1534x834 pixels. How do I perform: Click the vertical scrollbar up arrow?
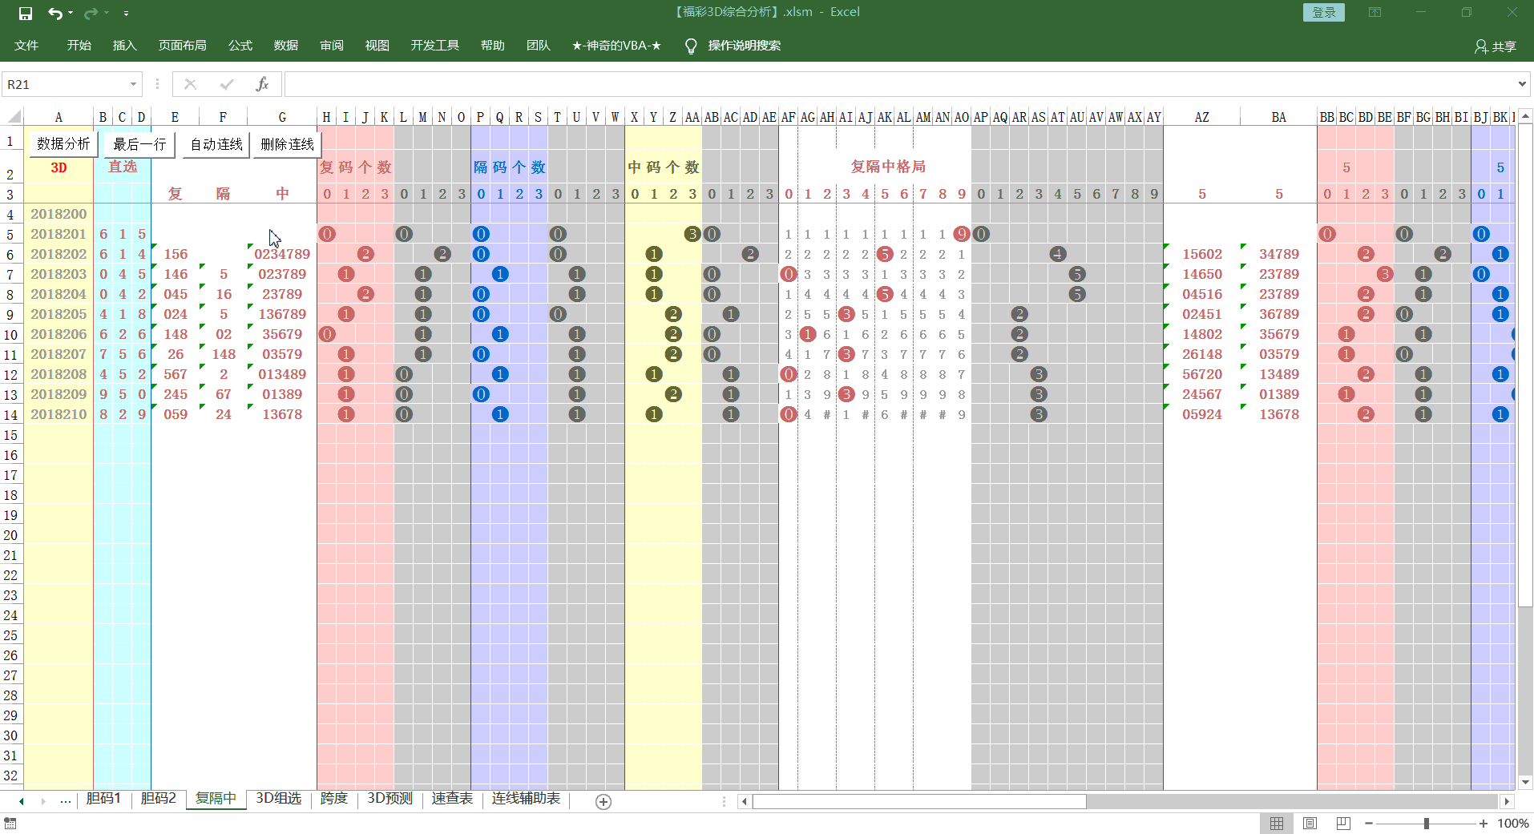(1525, 116)
